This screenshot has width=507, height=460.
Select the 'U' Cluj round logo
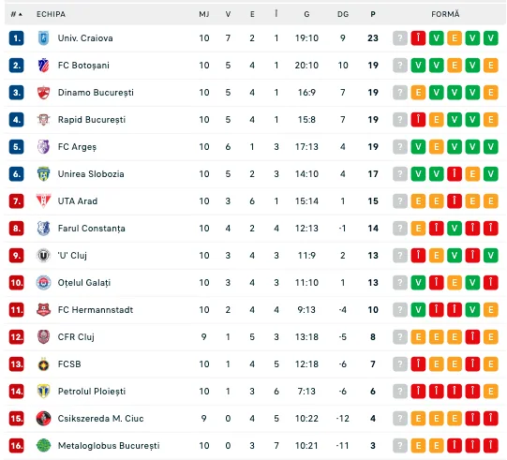(x=43, y=256)
